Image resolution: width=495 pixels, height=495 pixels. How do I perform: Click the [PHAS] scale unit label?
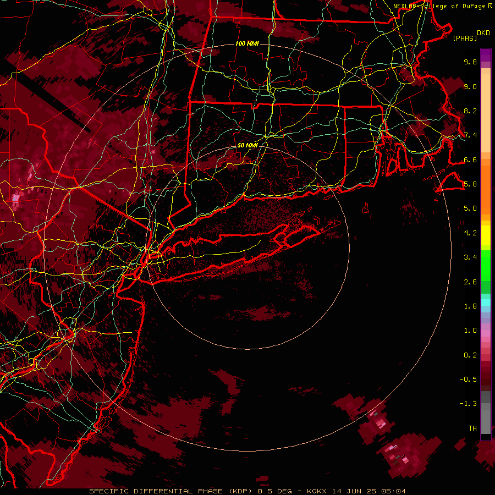tap(465, 38)
